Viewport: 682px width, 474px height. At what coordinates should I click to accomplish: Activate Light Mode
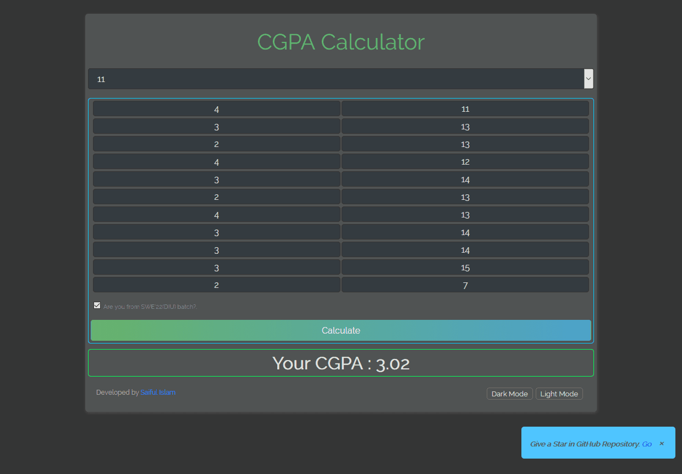[x=559, y=394]
